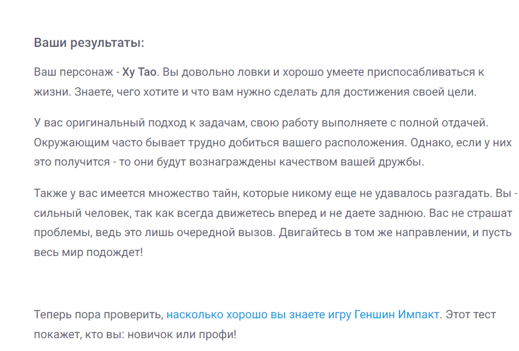Click the final line 'весь мир подождет!'
The height and width of the screenshot is (351, 519).
89,252
